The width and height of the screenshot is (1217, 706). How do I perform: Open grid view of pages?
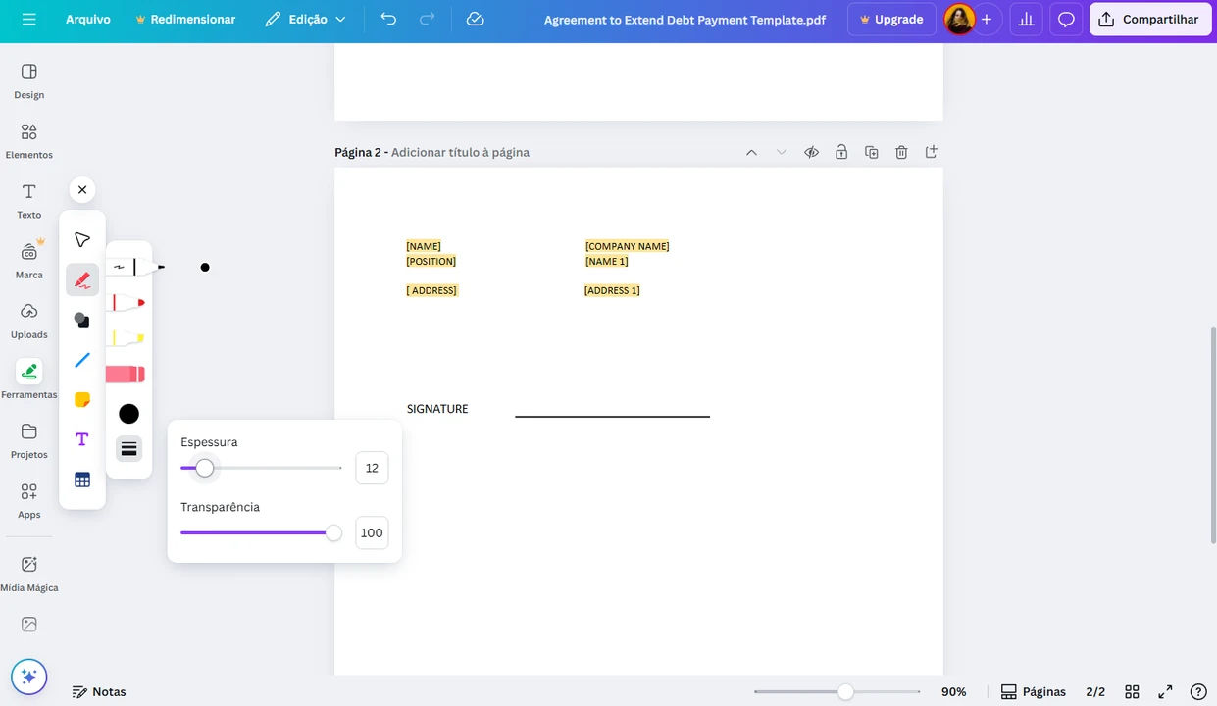pyautogui.click(x=1132, y=691)
